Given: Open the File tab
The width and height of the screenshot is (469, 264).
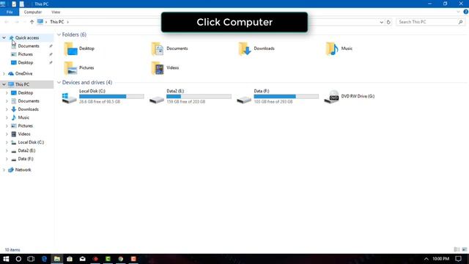Looking at the screenshot, I should pyautogui.click(x=10, y=12).
